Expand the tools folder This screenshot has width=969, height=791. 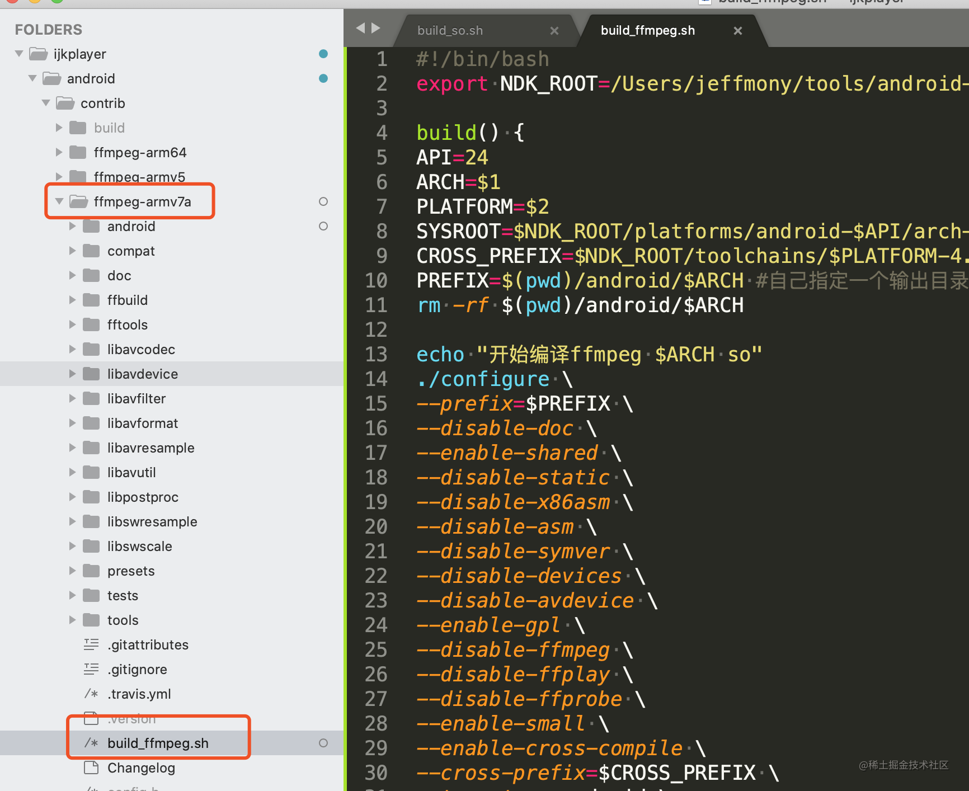pos(72,620)
